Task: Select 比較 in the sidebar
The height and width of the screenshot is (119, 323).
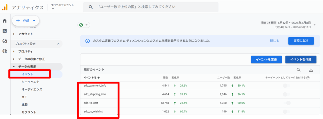Action: tap(25, 105)
